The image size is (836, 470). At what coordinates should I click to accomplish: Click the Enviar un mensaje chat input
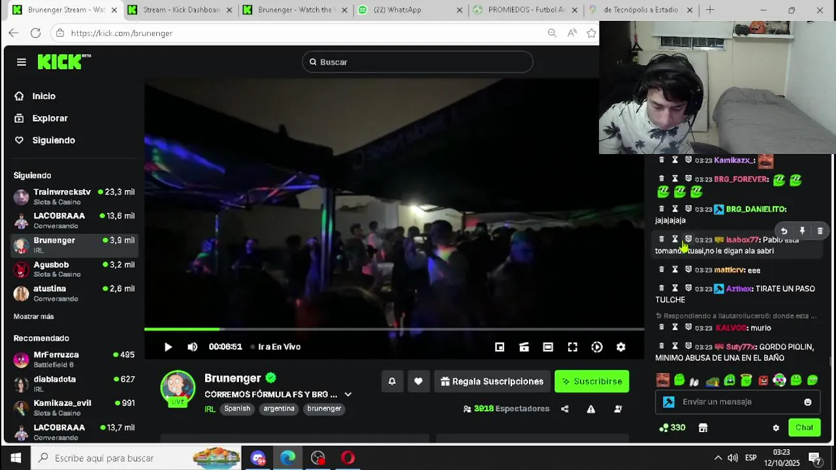(738, 402)
